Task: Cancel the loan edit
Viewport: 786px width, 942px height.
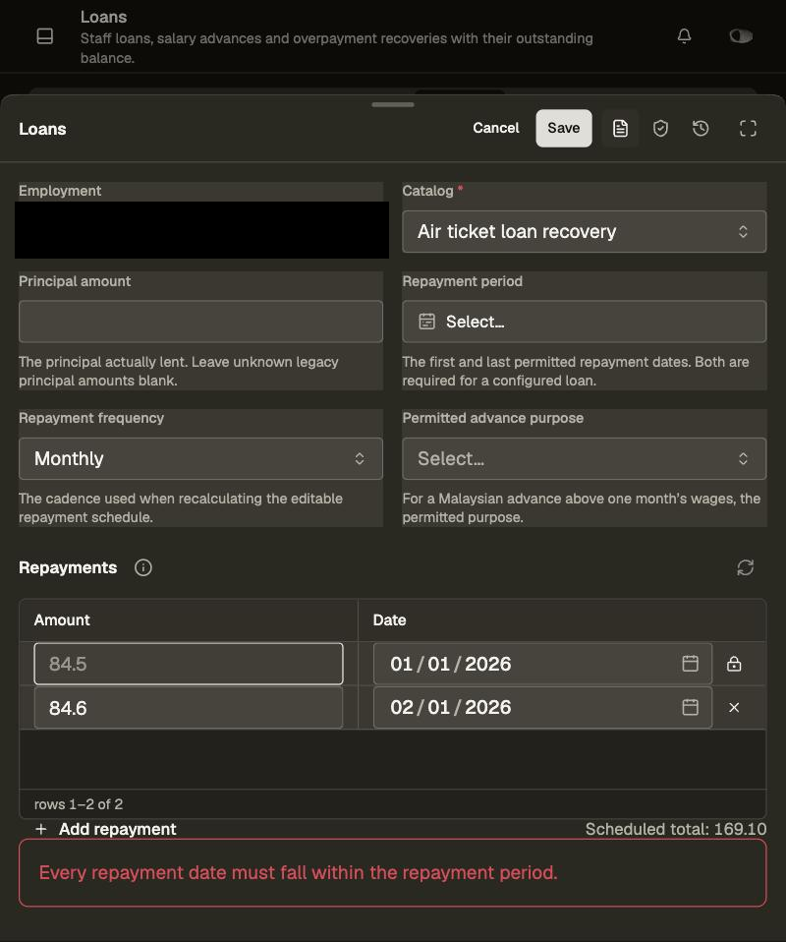Action: click(x=495, y=128)
